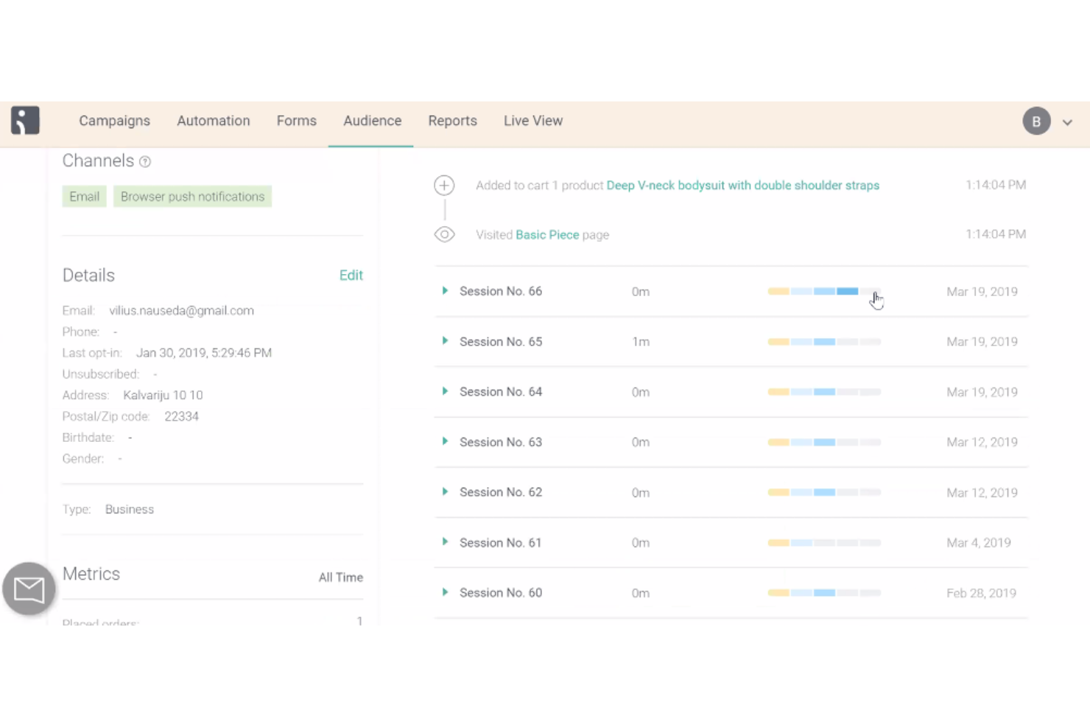Click the activity progress bar for Session No. 66
1090x727 pixels.
823,291
